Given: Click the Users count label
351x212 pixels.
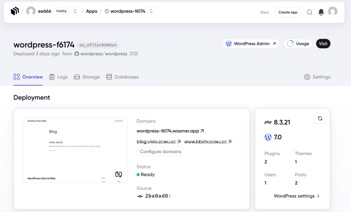Looking at the screenshot, I should 270,175.
